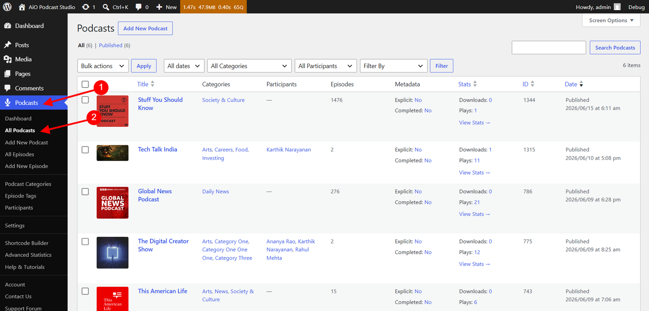Show Published podcasts filter link

(111, 45)
